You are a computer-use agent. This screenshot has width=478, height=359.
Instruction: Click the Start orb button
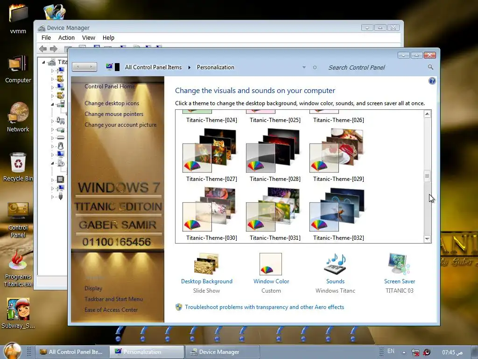[x=13, y=351]
